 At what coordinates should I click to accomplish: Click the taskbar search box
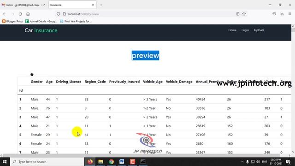(x=47, y=162)
